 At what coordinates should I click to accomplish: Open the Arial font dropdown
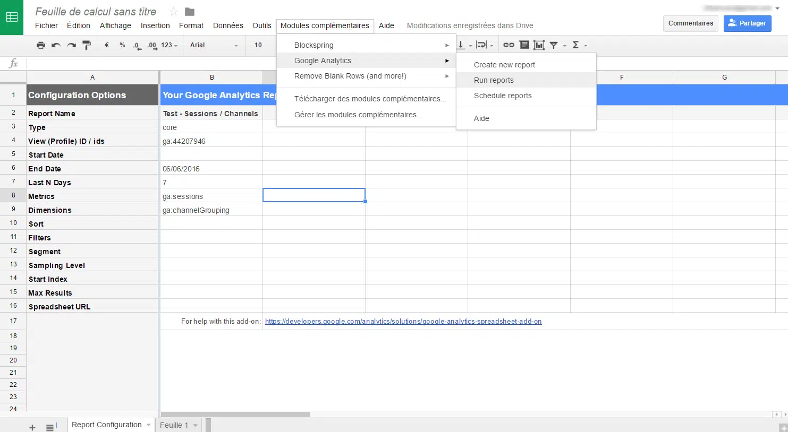click(x=214, y=45)
